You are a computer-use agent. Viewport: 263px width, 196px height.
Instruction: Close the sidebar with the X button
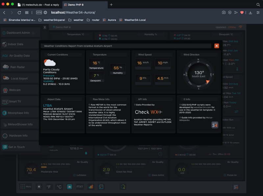45,27
